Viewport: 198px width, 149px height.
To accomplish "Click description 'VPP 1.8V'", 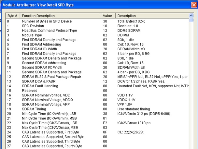I will click(125, 105).
